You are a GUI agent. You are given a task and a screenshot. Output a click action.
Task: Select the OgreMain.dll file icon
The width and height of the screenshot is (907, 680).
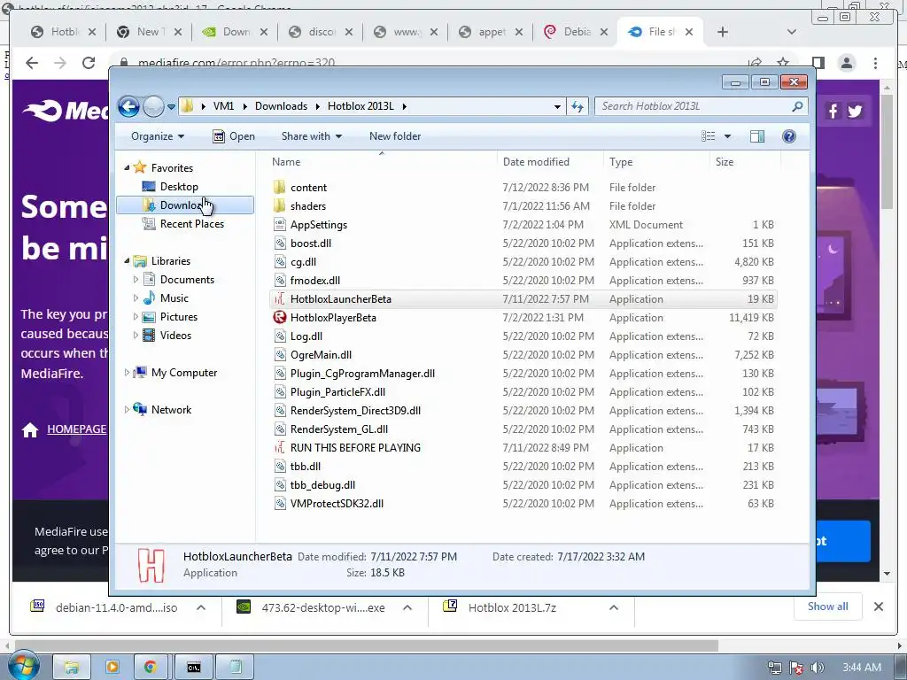[280, 355]
